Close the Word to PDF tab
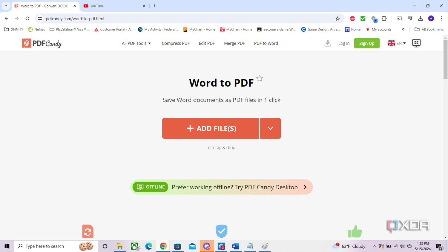Viewport: 448px width, 252px height. coord(75,6)
